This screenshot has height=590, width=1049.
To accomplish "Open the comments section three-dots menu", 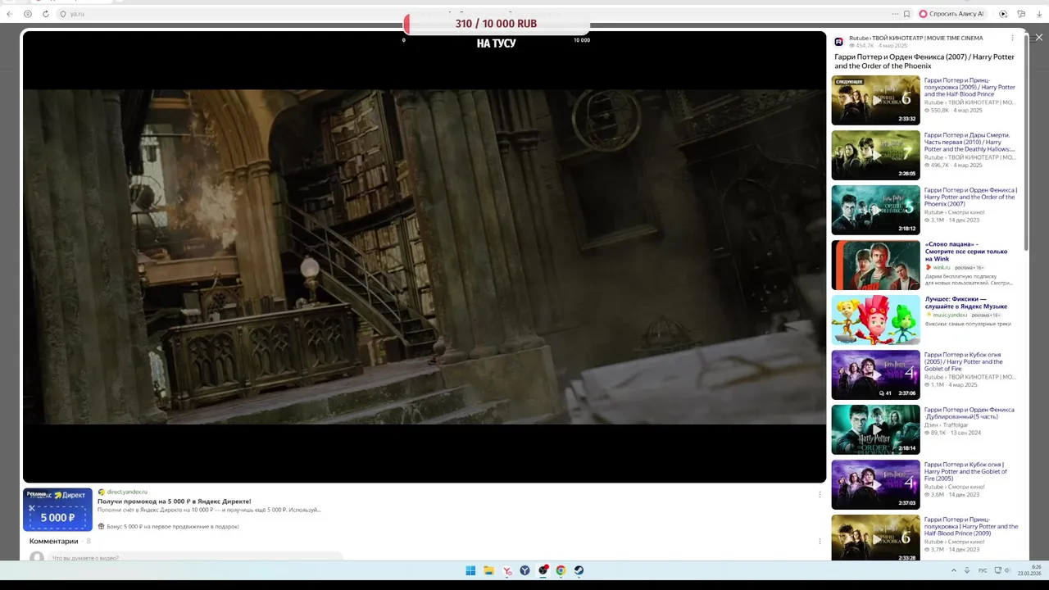I will [x=820, y=541].
